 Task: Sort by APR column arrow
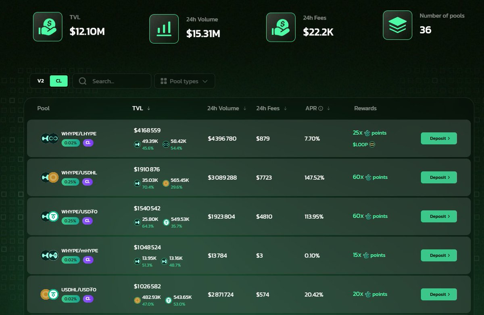click(328, 108)
